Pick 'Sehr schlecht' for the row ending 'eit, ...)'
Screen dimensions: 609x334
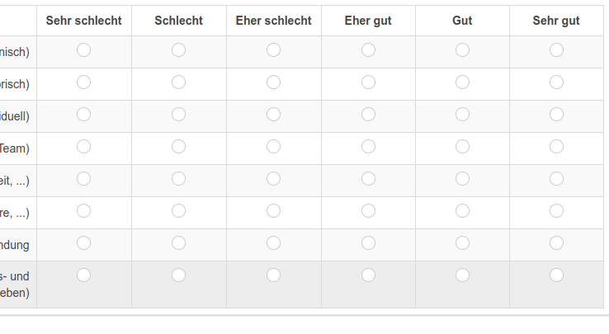click(x=83, y=179)
